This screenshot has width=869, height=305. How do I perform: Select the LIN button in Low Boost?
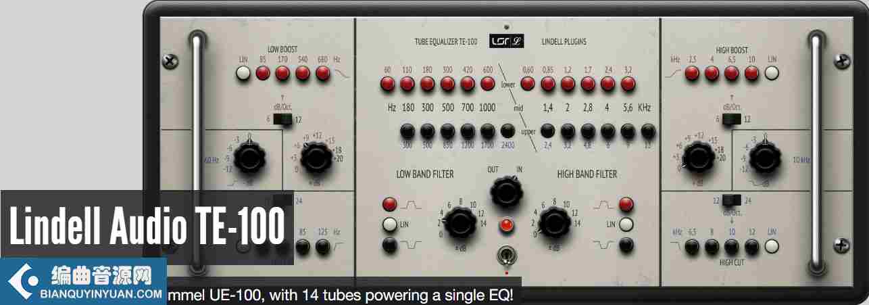[x=243, y=74]
